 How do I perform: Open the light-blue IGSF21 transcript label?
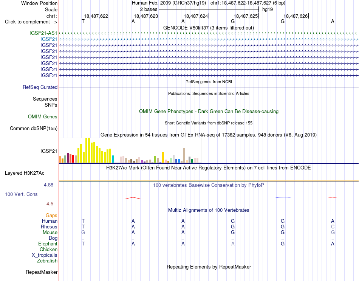pos(49,39)
